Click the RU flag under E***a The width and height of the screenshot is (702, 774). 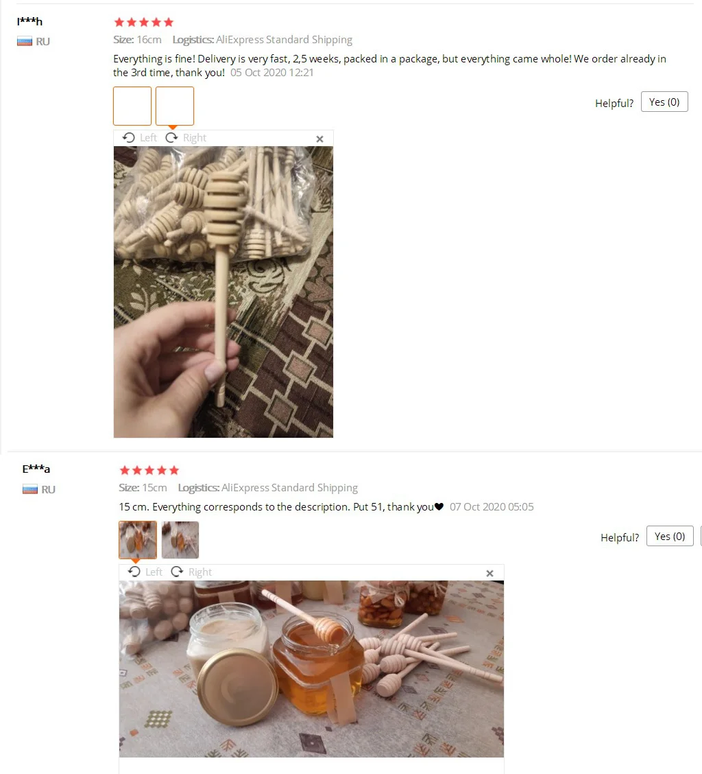click(x=30, y=490)
